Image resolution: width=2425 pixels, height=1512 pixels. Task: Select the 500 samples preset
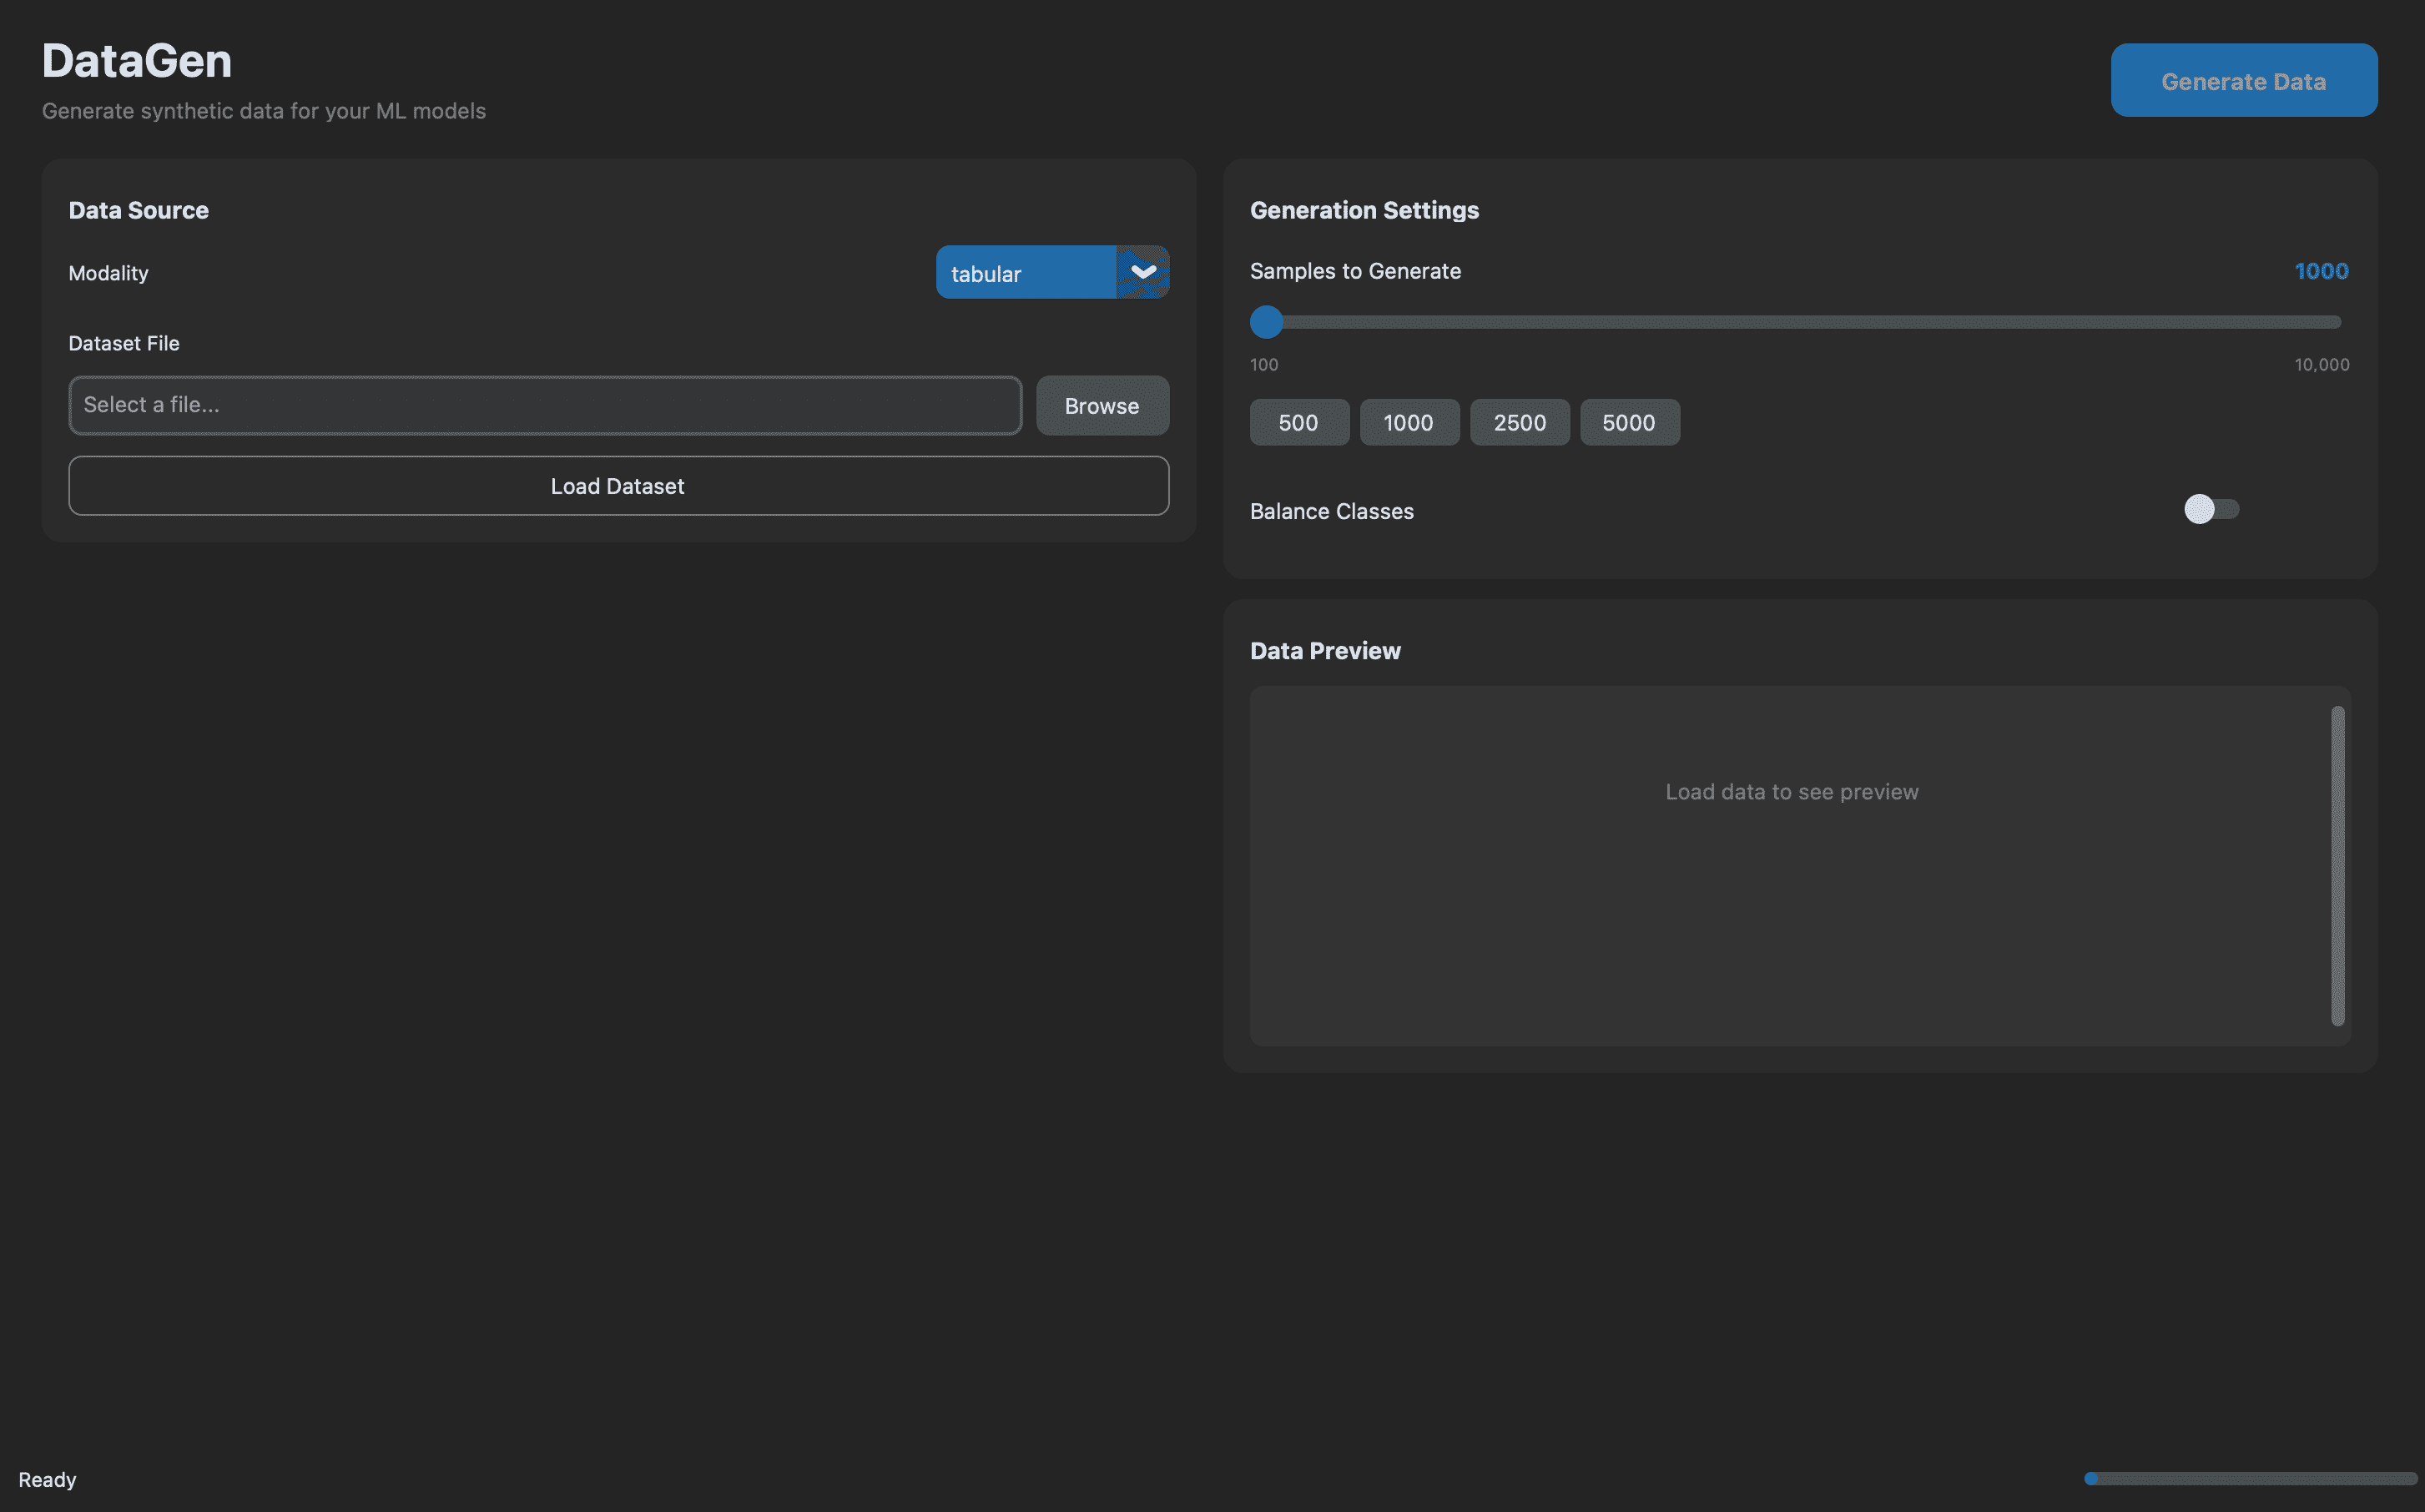pyautogui.click(x=1298, y=422)
